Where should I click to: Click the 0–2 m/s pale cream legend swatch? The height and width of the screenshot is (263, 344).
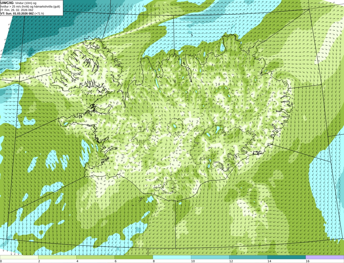click(x=19, y=257)
